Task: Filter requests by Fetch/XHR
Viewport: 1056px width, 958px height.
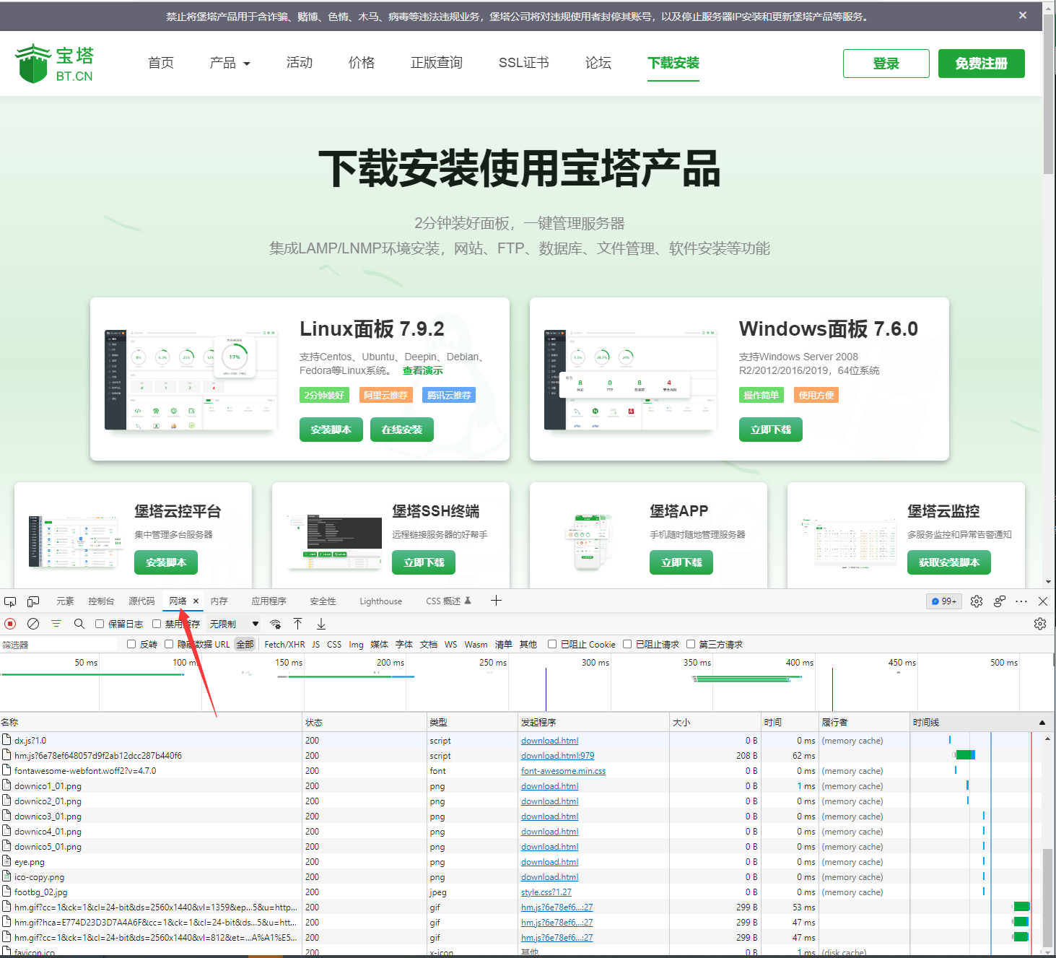Action: tap(284, 644)
